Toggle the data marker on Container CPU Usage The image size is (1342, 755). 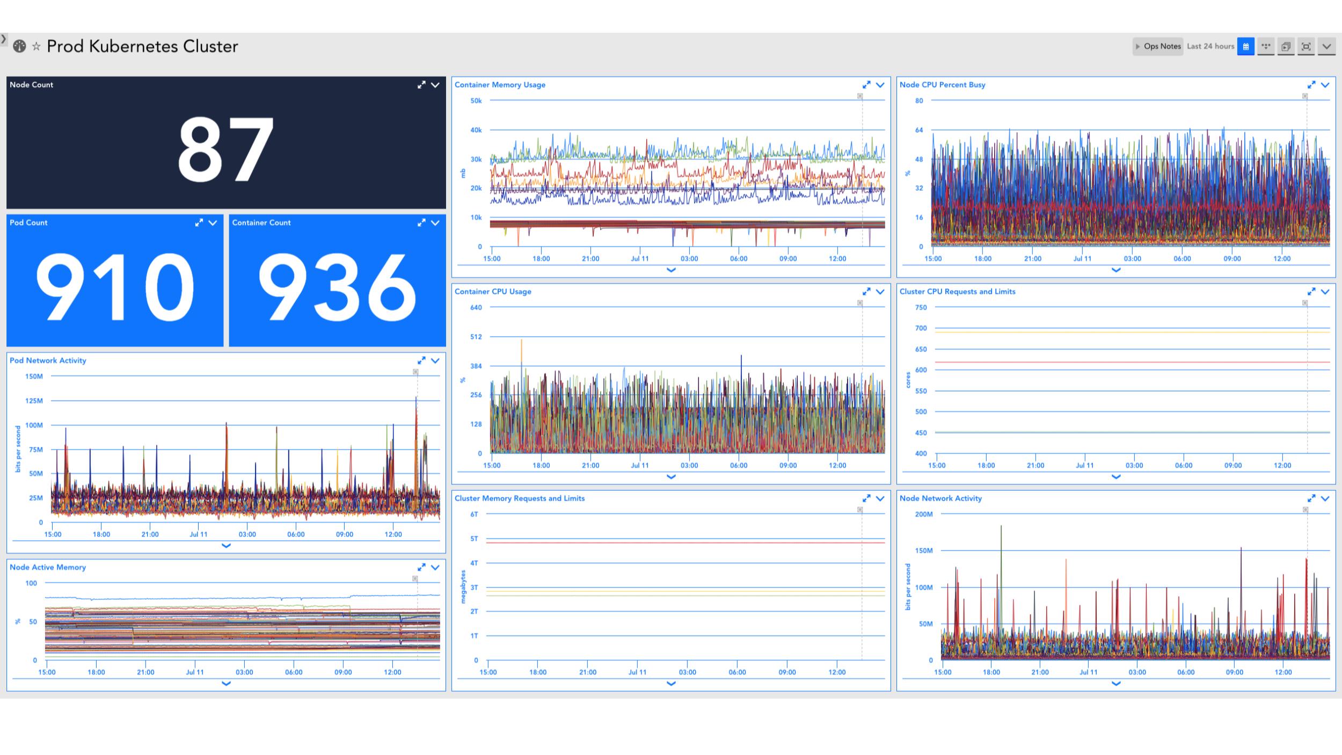pyautogui.click(x=860, y=302)
